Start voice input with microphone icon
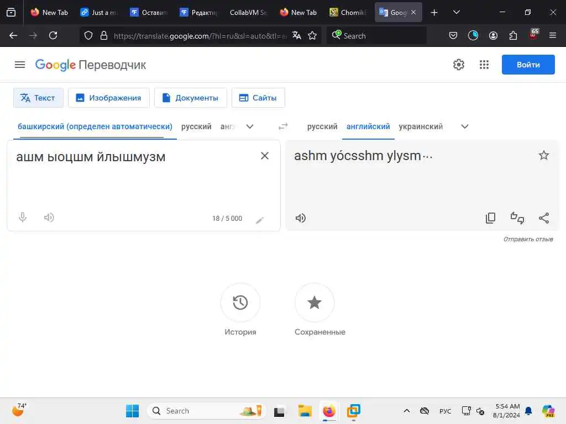This screenshot has width=566, height=424. click(22, 218)
